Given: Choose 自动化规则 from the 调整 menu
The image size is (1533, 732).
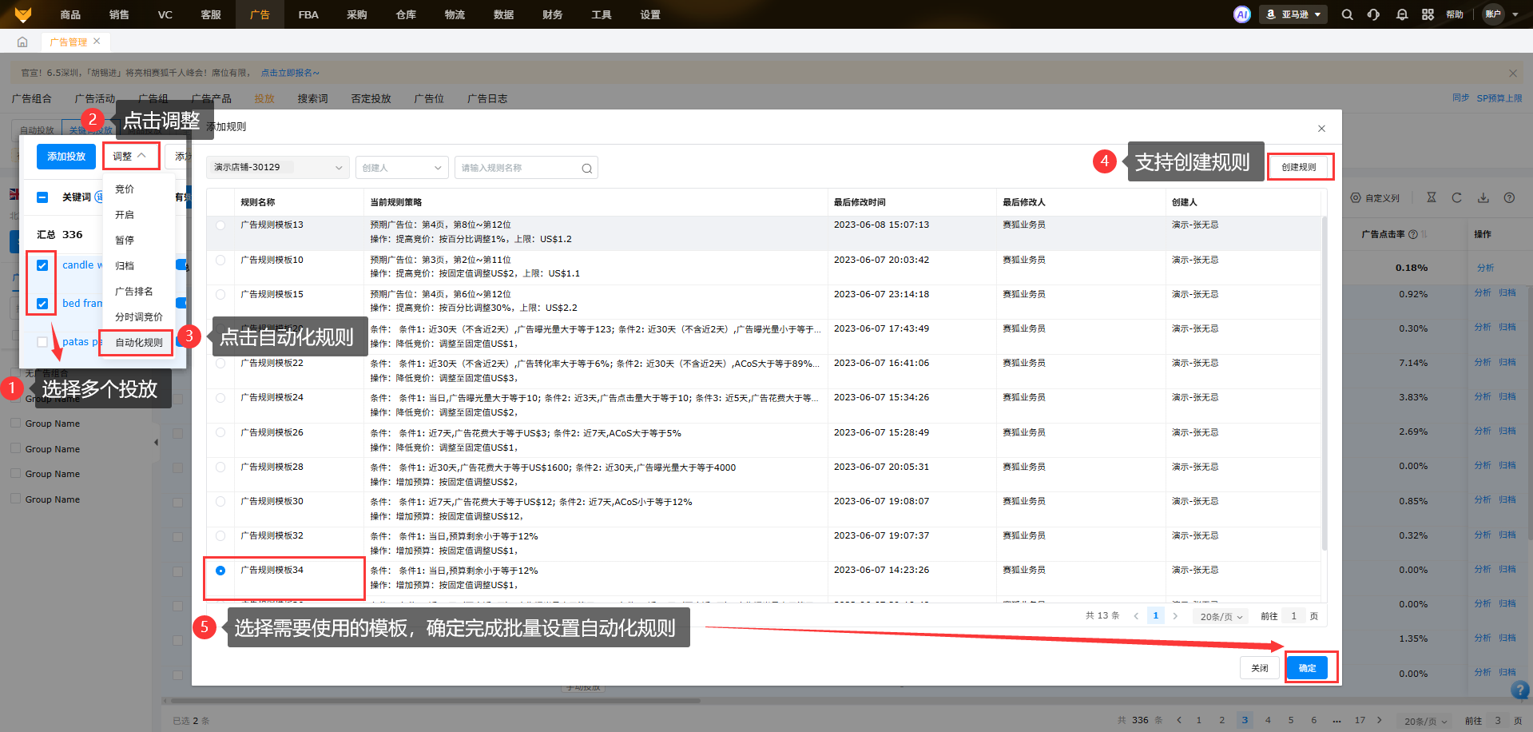Looking at the screenshot, I should tap(138, 343).
